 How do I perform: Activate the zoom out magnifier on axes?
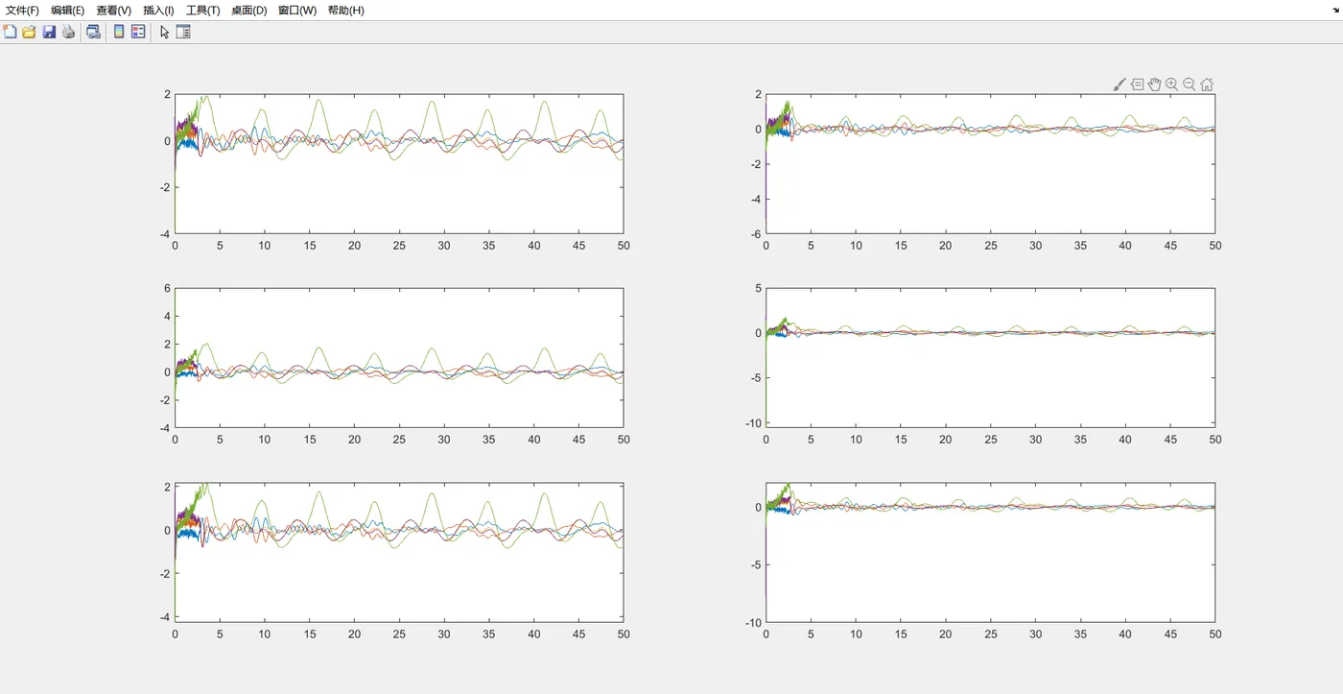[x=1190, y=84]
